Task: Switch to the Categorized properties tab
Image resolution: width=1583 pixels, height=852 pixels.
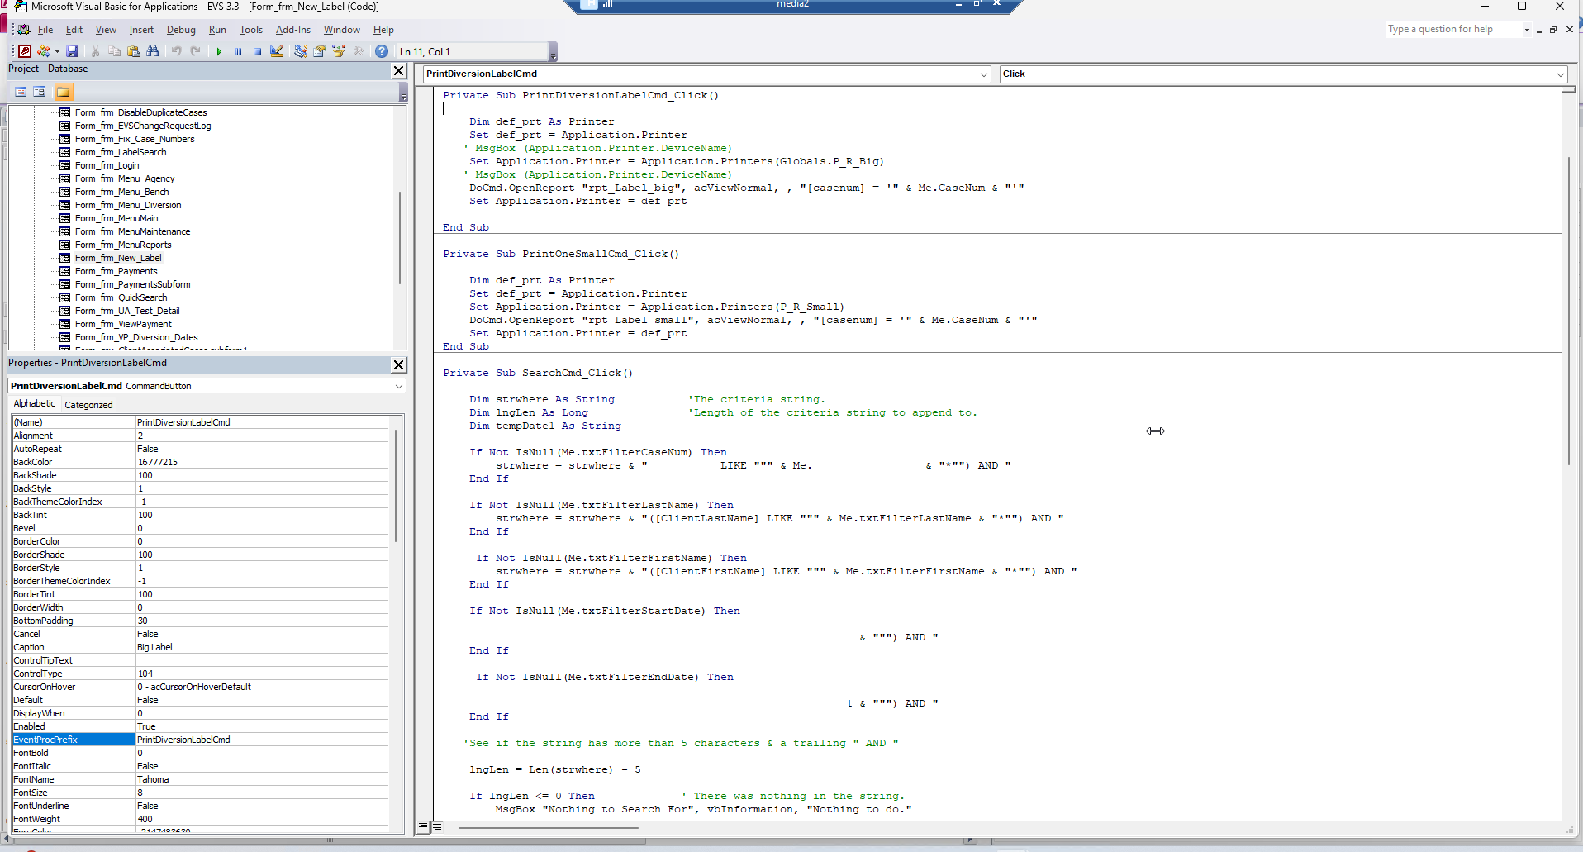Action: tap(88, 405)
